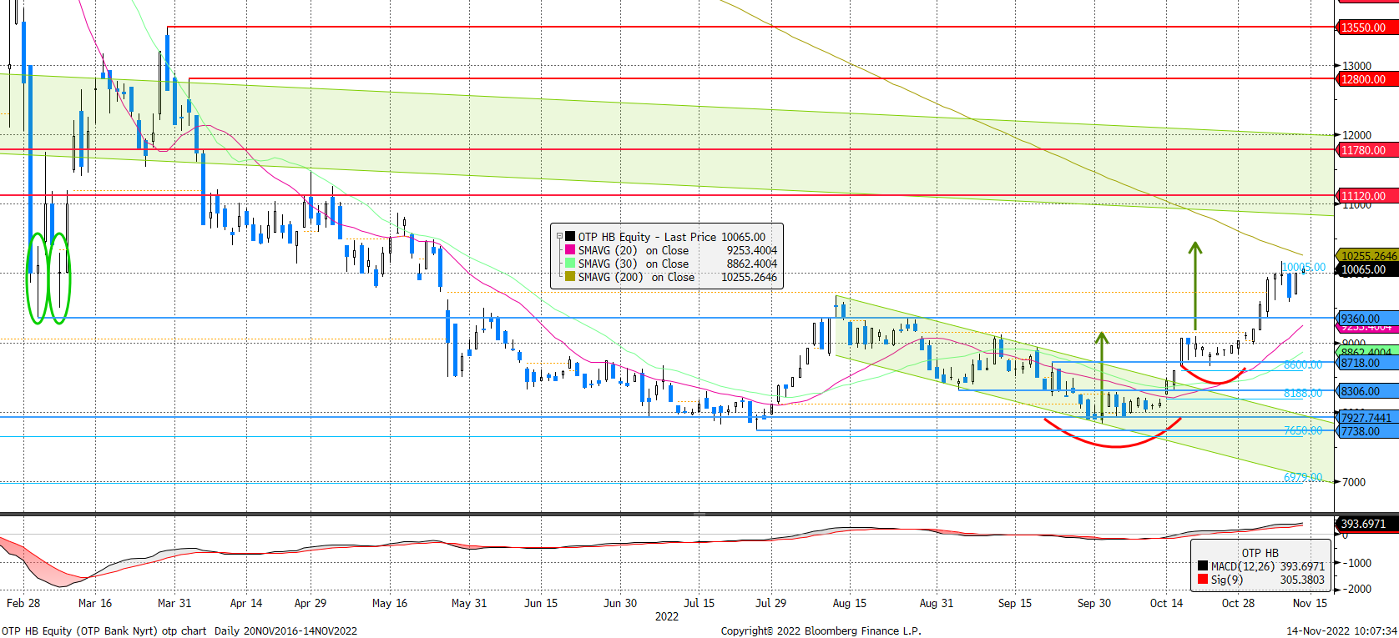Screen dimensions: 1399x638
Task: Click the blue 8718.00 price level tag
Action: coord(1366,364)
